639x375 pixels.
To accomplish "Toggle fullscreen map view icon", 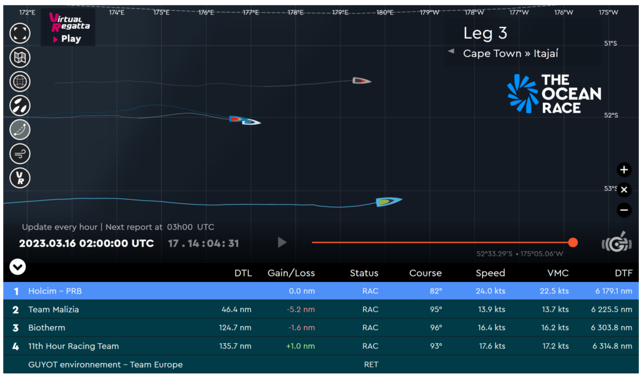I will [19, 33].
